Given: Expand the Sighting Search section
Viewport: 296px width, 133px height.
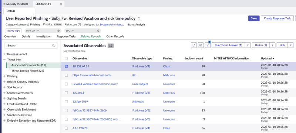Looking at the screenshot, I should tap(4, 98).
